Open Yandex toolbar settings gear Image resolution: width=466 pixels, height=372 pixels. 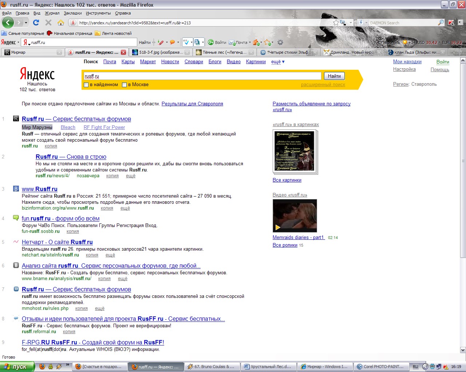coord(280,43)
